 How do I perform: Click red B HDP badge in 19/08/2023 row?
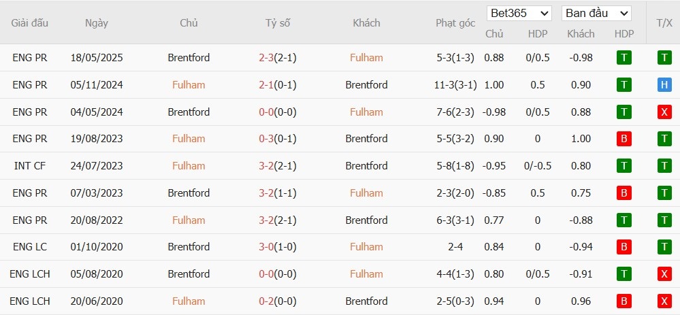[624, 139]
